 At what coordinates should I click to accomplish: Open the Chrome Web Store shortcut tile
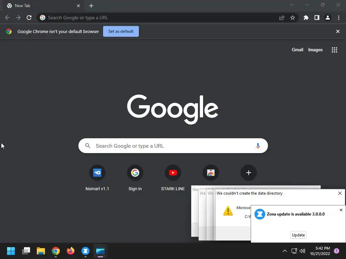coord(211,173)
